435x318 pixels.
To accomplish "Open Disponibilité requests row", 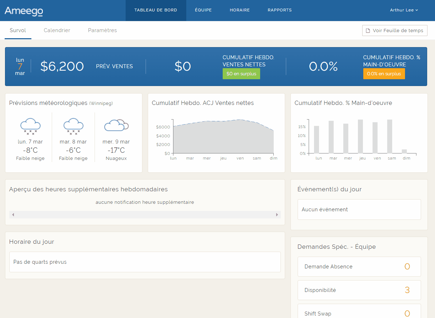I will (359, 290).
